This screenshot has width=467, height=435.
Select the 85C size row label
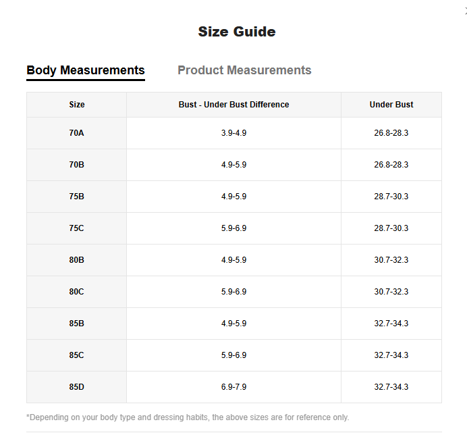click(76, 355)
